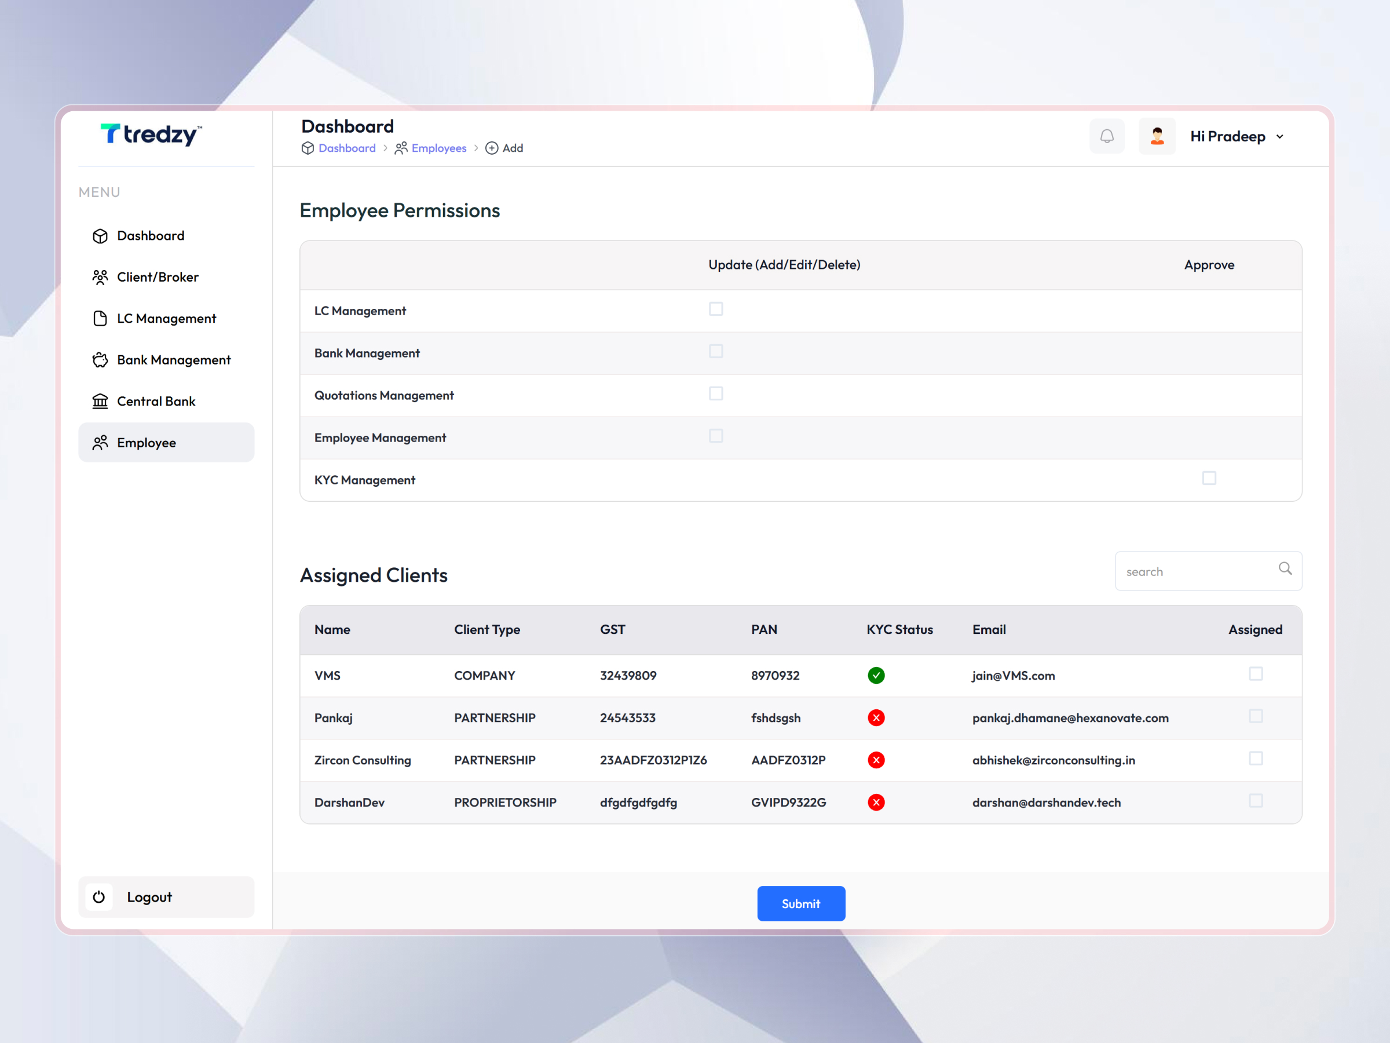
Task: Click the Client/Broker people icon
Action: (101, 276)
